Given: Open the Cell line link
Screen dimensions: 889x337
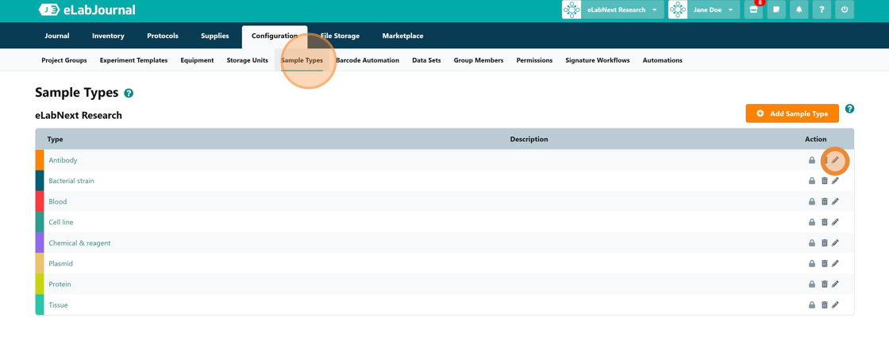Looking at the screenshot, I should tap(60, 222).
